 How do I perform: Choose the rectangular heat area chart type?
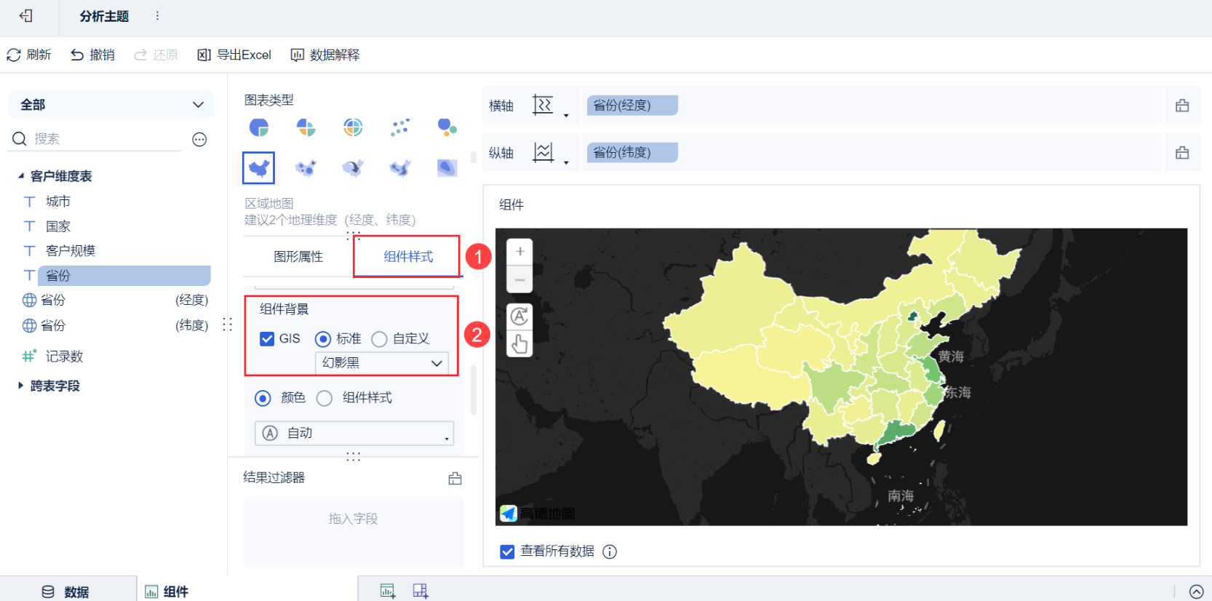point(447,168)
